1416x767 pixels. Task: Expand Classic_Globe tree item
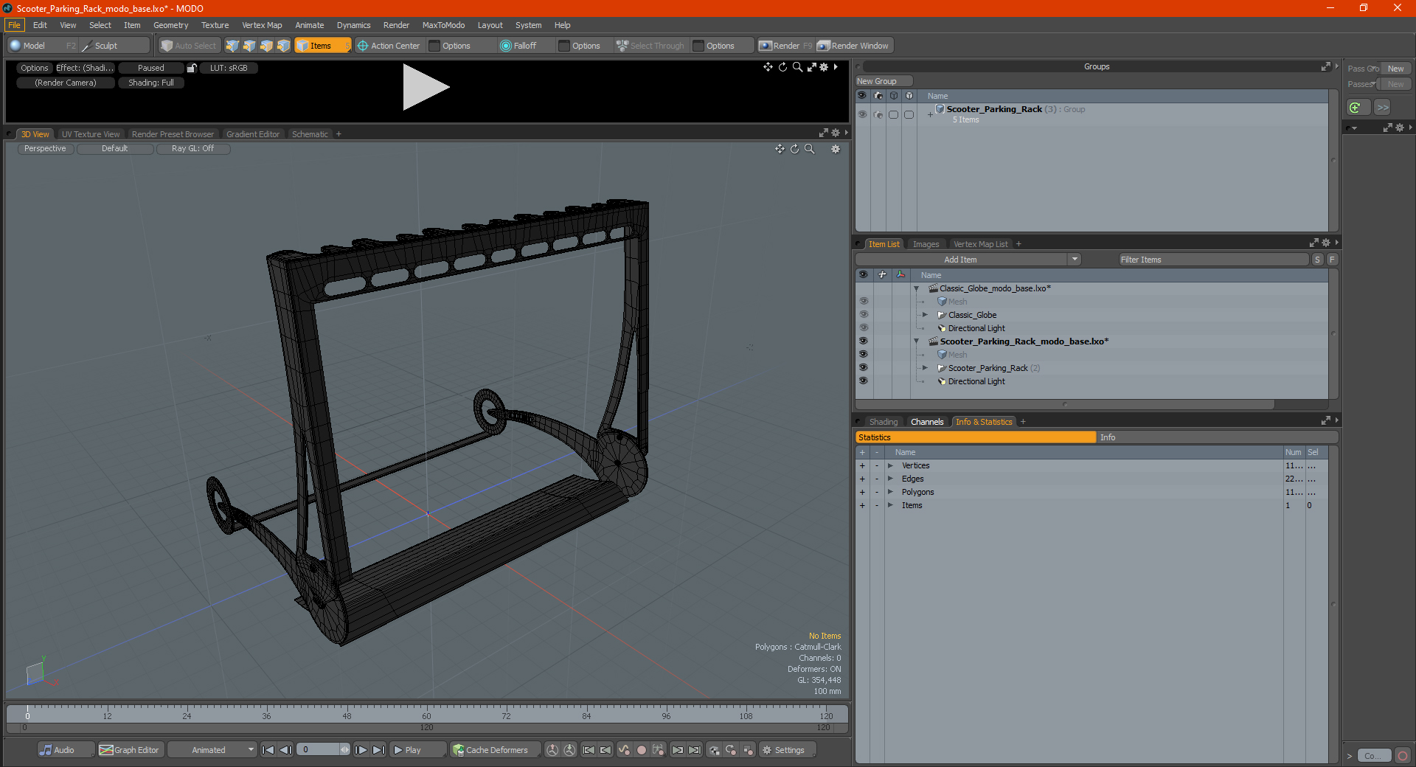[x=925, y=315]
